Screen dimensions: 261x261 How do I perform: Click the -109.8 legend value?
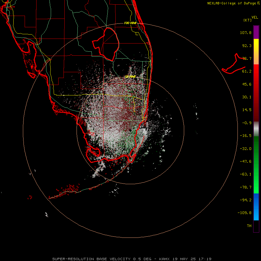[x=244, y=213]
